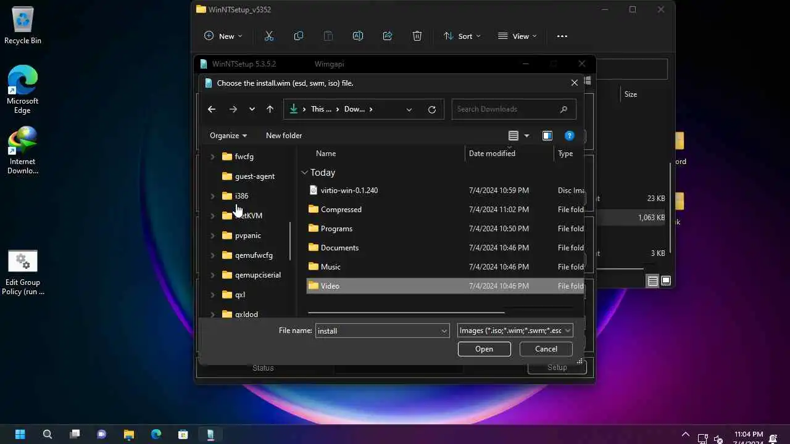Collapse the Today group in file list
This screenshot has height=444, width=790.
[x=304, y=173]
